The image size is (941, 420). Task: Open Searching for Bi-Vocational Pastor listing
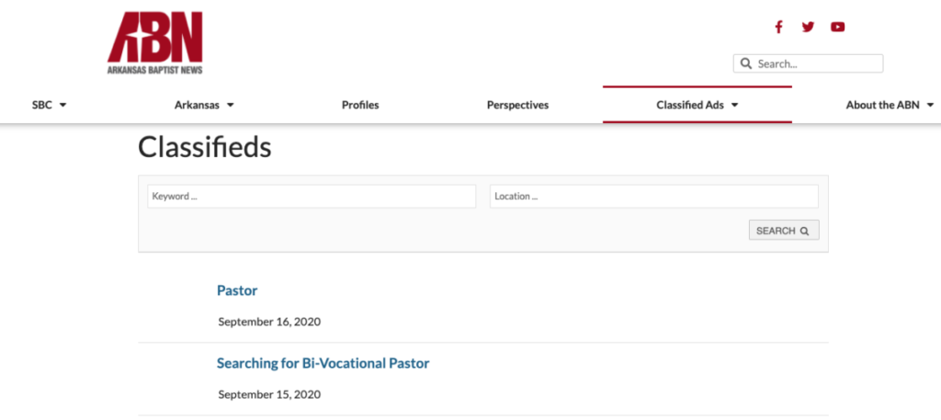pyautogui.click(x=323, y=363)
